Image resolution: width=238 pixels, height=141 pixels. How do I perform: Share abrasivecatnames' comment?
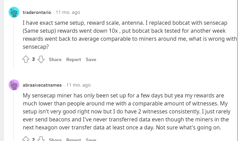pyautogui.click(x=55, y=139)
